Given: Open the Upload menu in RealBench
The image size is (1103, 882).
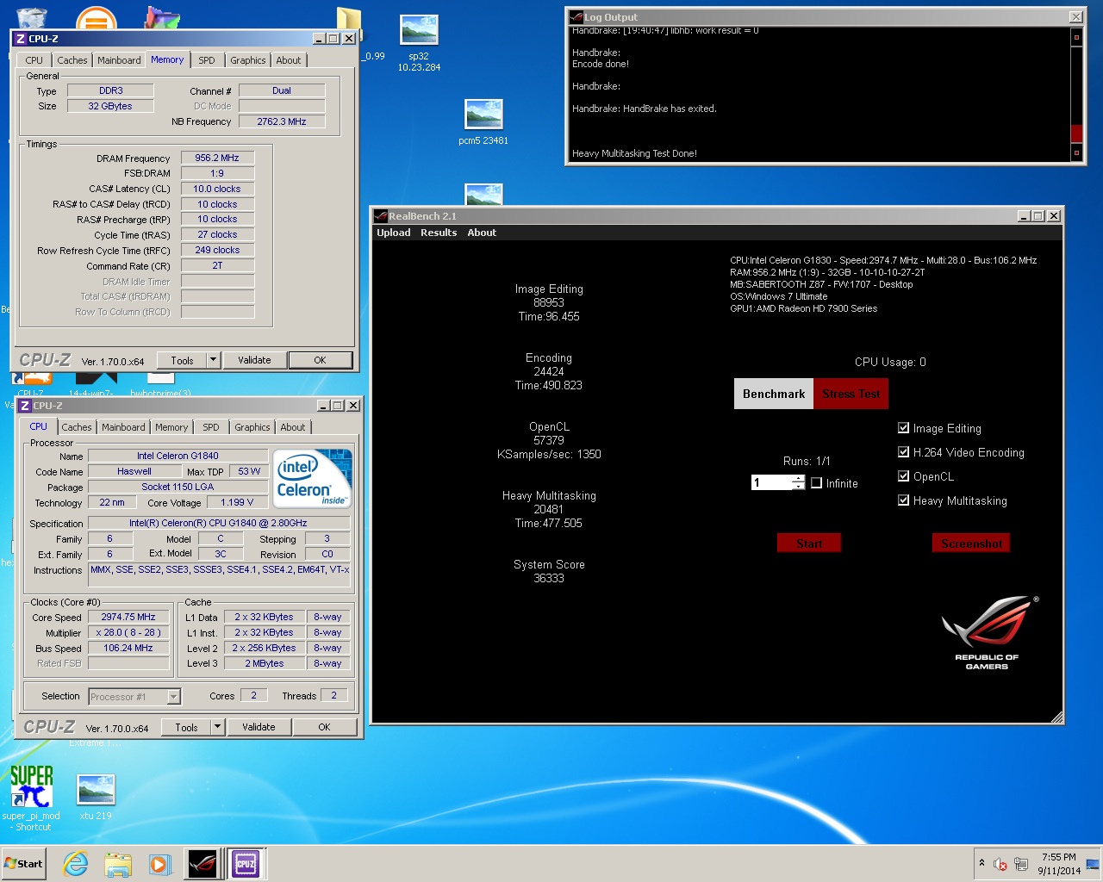Looking at the screenshot, I should 394,233.
